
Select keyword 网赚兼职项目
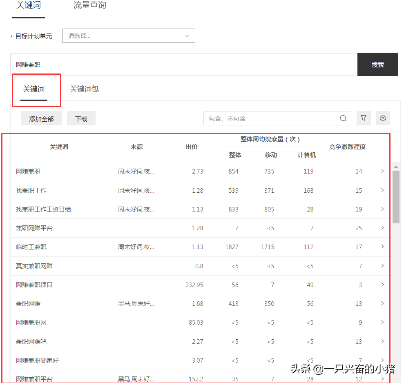tap(34, 285)
